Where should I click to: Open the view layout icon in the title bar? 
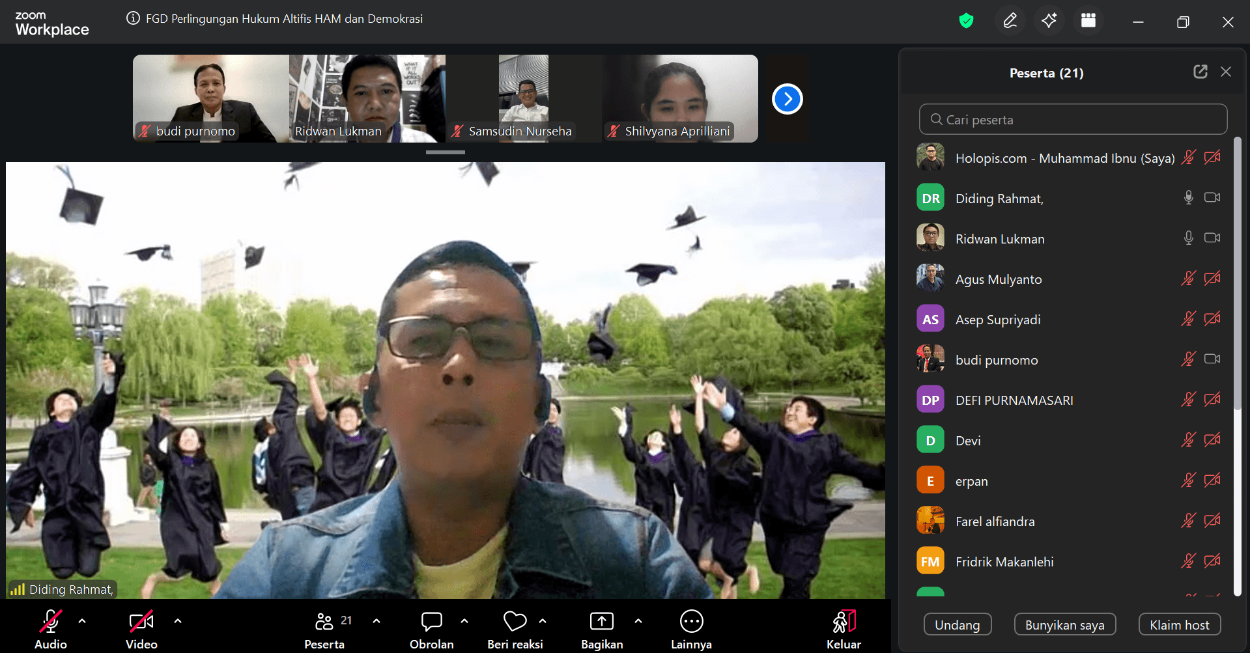pos(1088,21)
